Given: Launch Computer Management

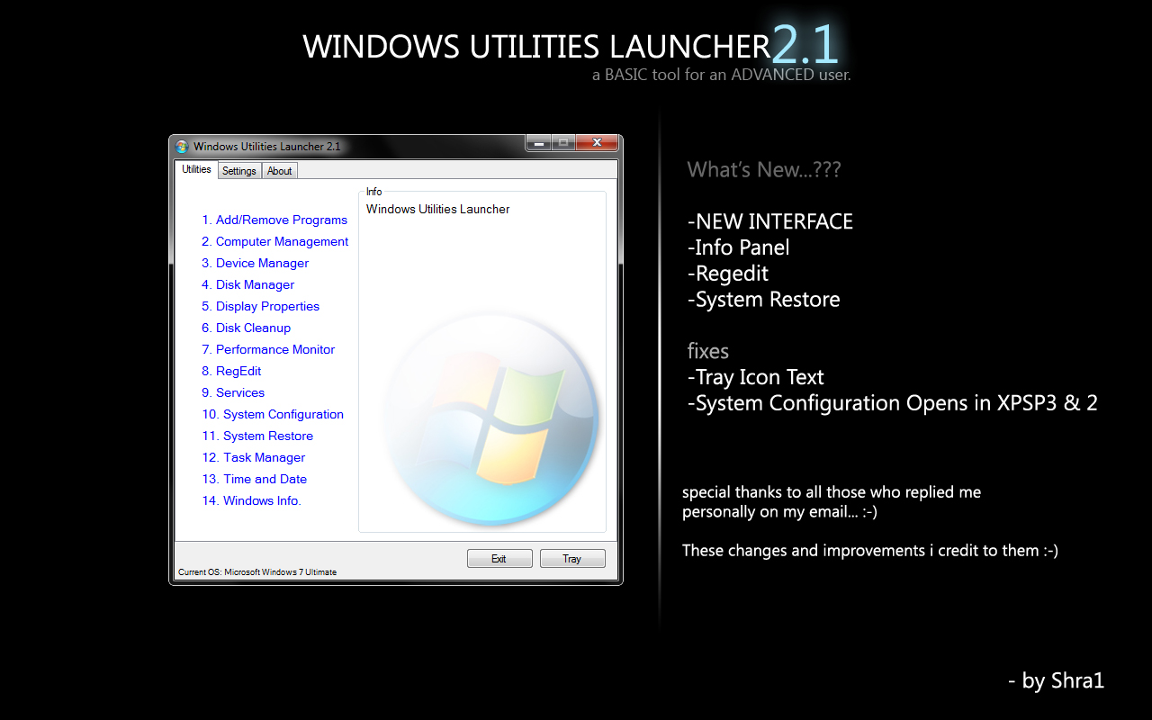Looking at the screenshot, I should tap(274, 241).
